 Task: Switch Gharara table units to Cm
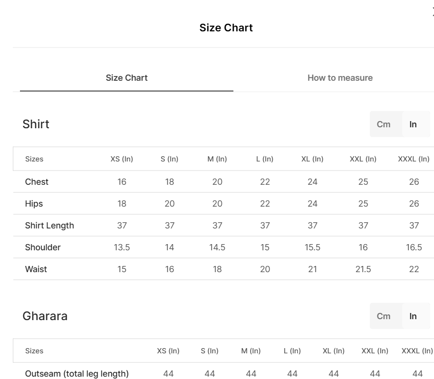coord(383,316)
